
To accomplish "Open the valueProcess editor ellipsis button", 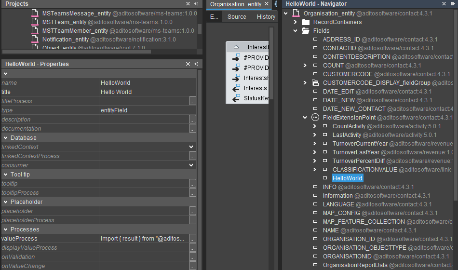I will (192, 239).
